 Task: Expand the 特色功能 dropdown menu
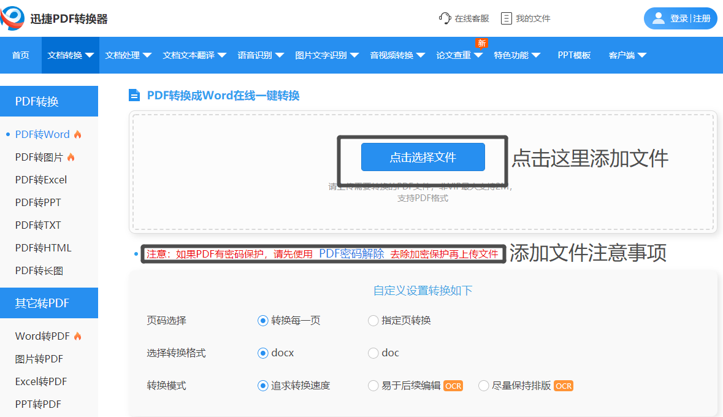[x=516, y=55]
